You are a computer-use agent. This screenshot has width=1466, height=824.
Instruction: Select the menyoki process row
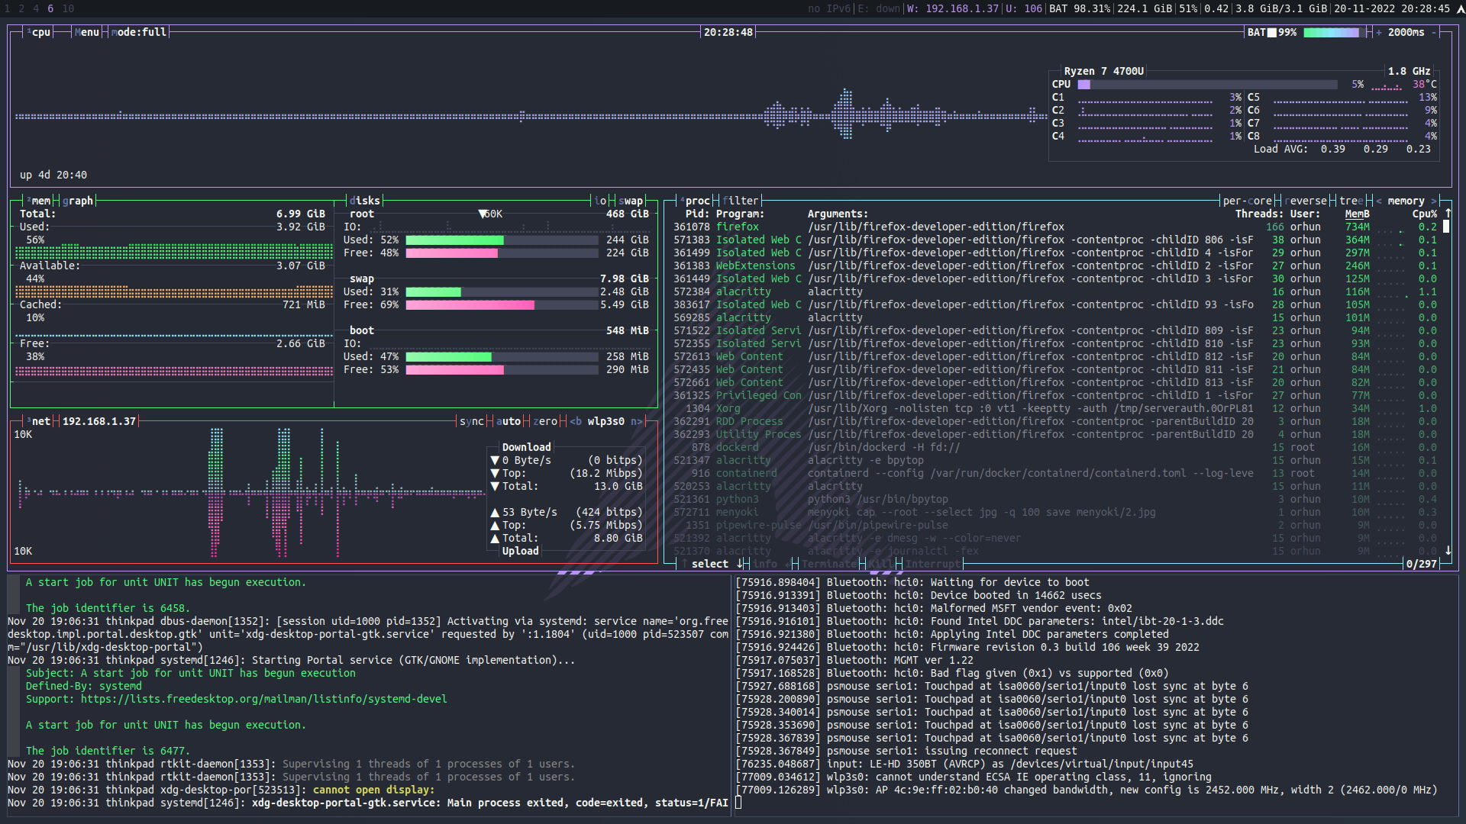(x=1055, y=512)
